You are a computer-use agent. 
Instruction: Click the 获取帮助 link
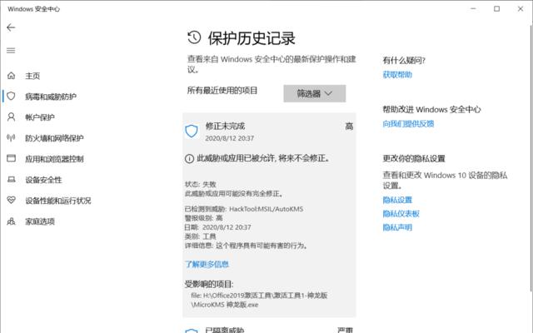[x=397, y=75]
